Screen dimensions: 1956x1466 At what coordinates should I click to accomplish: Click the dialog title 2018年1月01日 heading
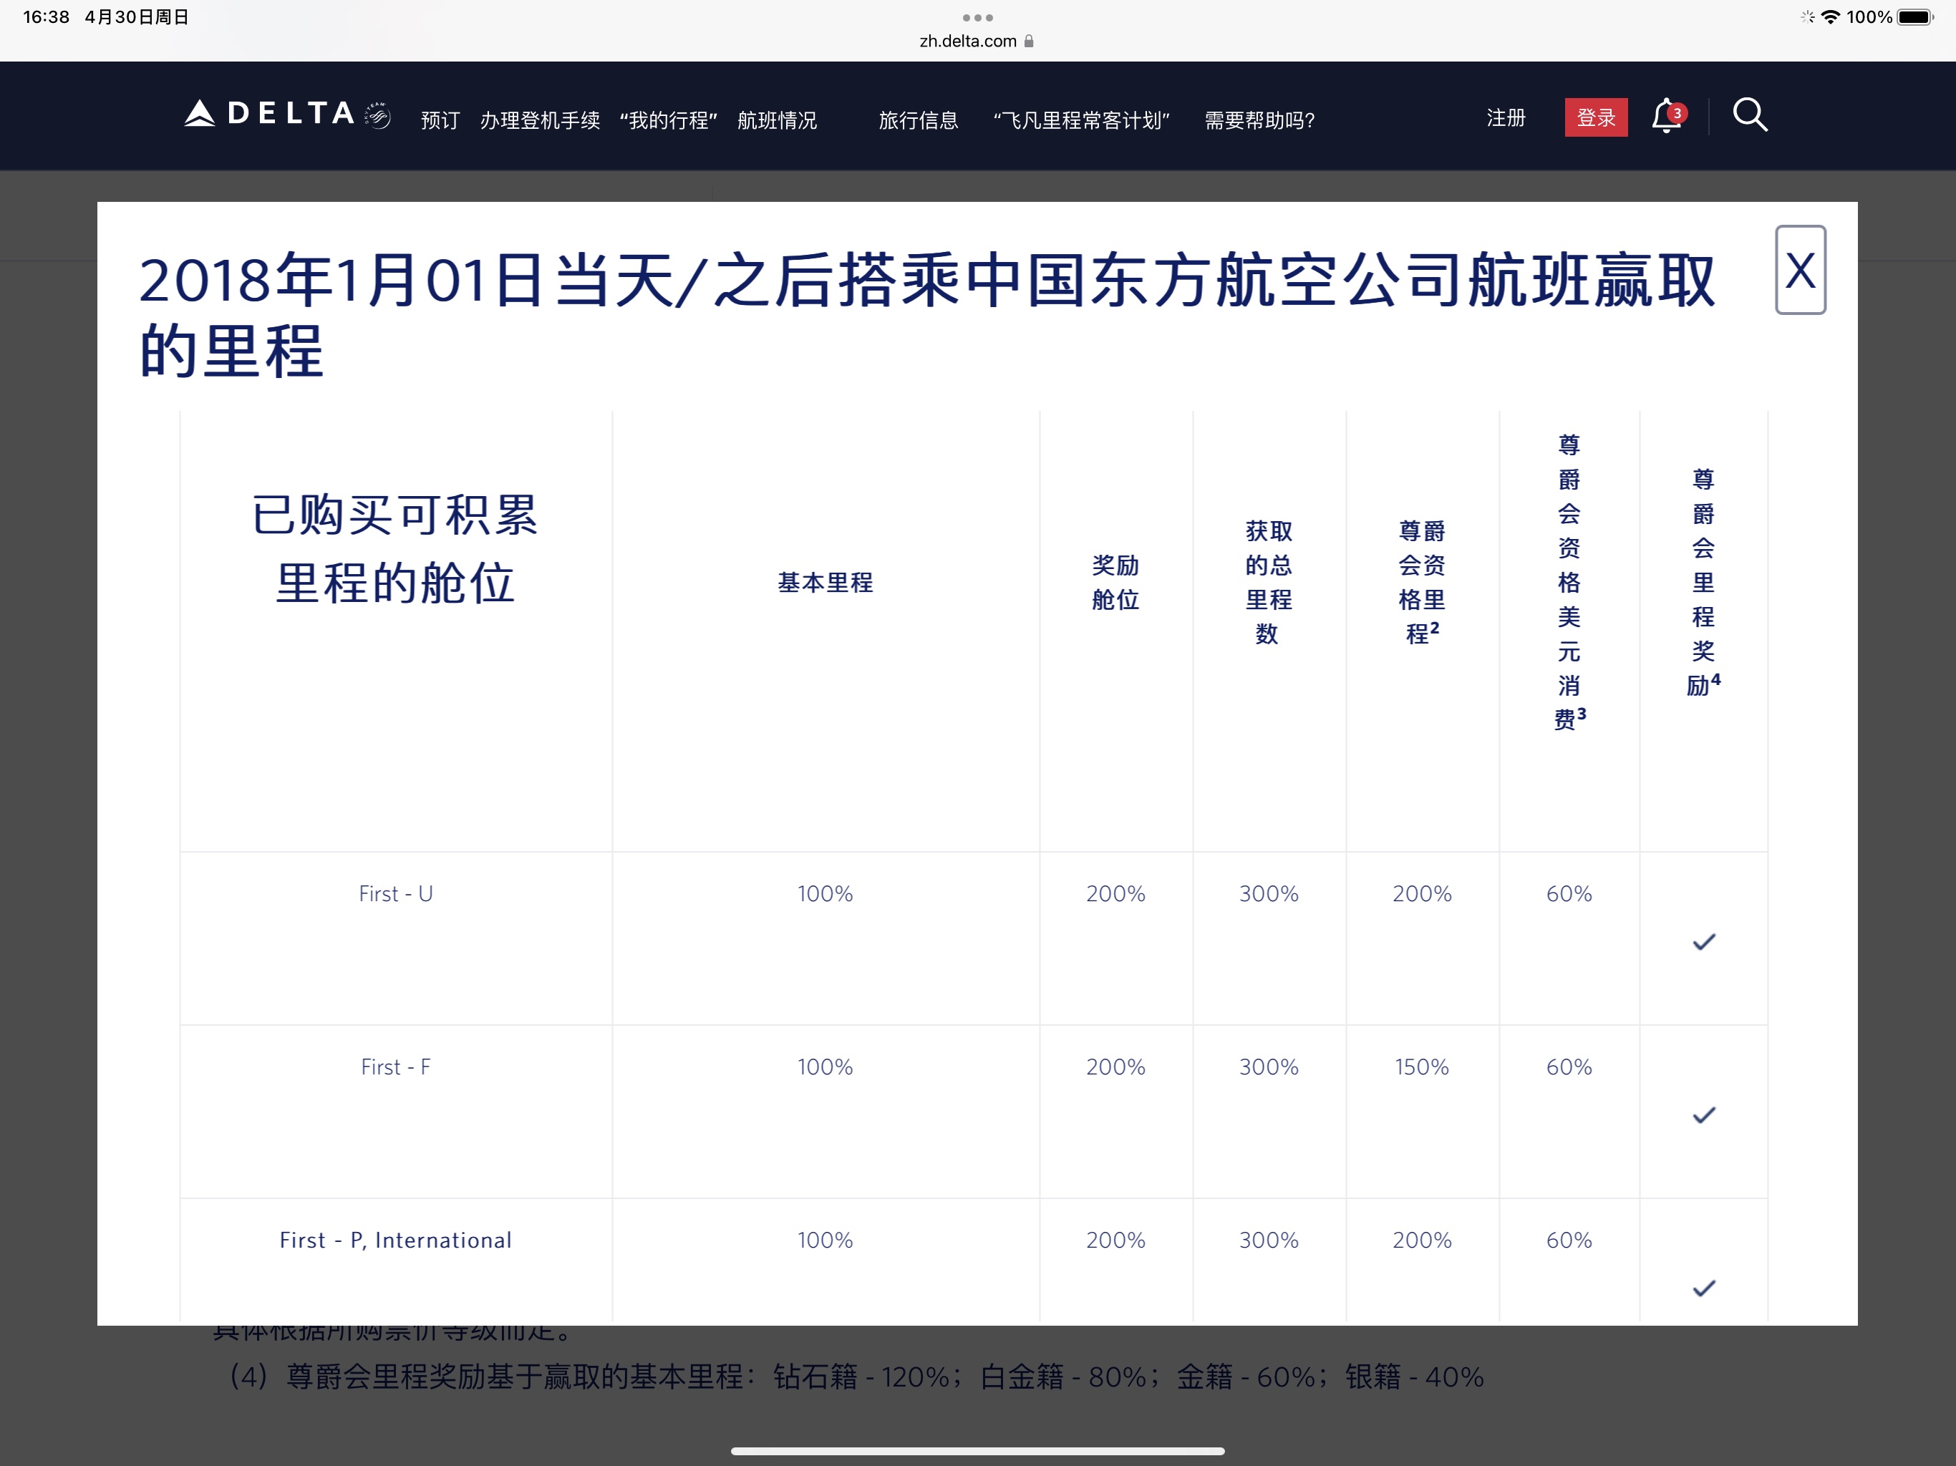tap(926, 315)
